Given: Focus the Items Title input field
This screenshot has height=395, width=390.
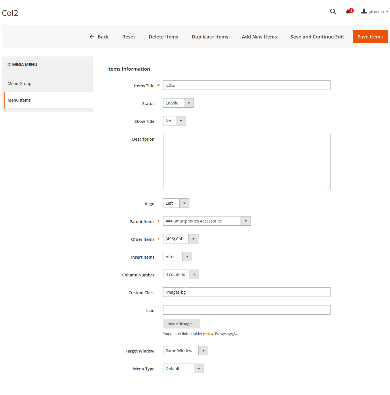Looking at the screenshot, I should [x=247, y=85].
